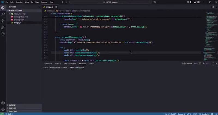The width and height of the screenshot is (218, 115).
Task: Open the Accounts menu icon
Action: (3, 103)
